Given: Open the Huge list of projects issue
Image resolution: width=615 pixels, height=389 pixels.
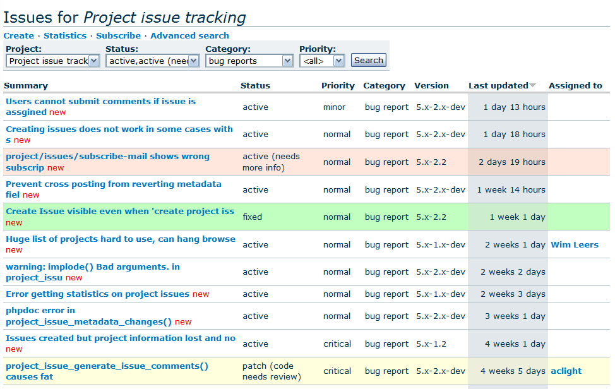Looking at the screenshot, I should (x=119, y=239).
